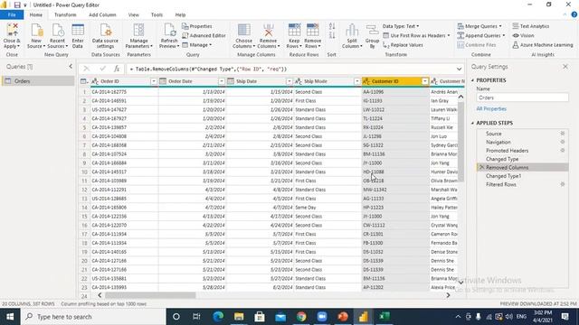Sort ascending icon in ribbon
Viewport: 579px width, 325px height.
click(x=332, y=26)
